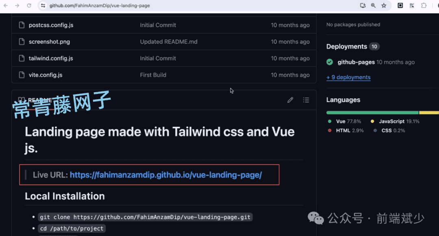Click the browser back arrow
The height and width of the screenshot is (236, 439).
[6, 5]
